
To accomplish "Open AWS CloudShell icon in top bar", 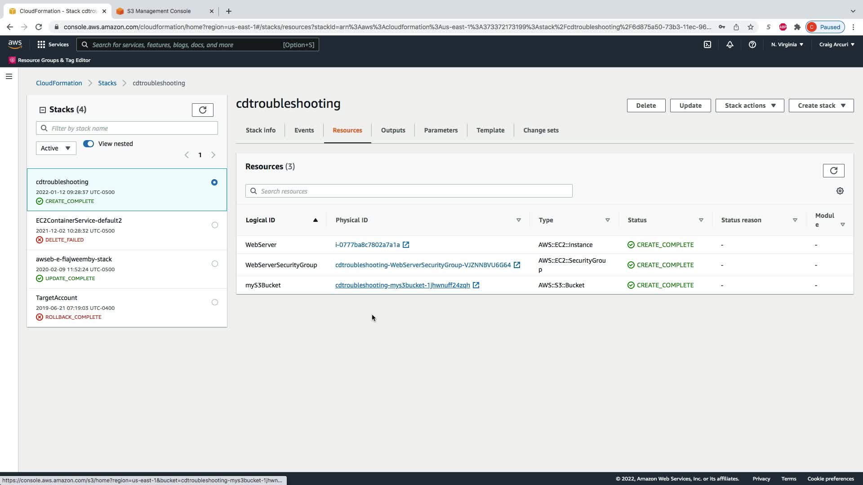I will pyautogui.click(x=707, y=44).
